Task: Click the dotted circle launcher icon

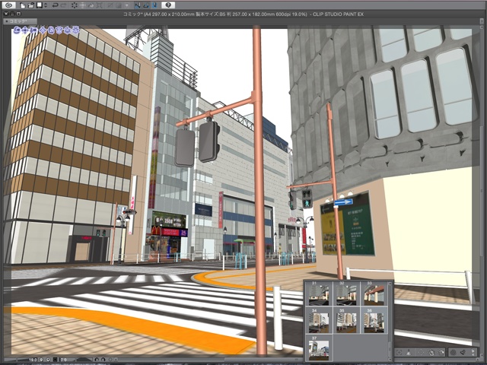Action: pyautogui.click(x=421, y=352)
